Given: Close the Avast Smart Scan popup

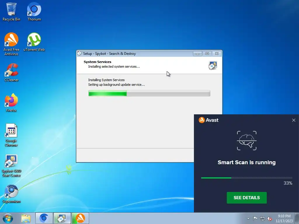Looking at the screenshot, I should [x=293, y=120].
